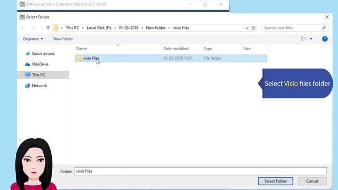The image size is (338, 190).
Task: Maximize the BitRecover Visio Converter window
Action: tap(205, 4)
